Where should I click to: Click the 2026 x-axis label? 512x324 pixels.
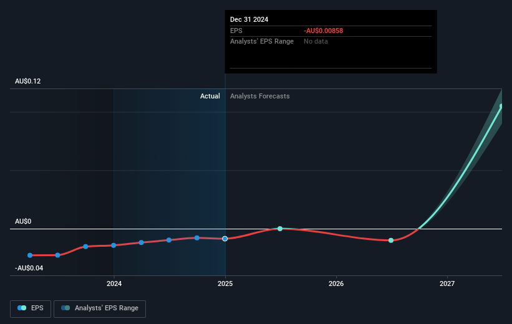336,283
